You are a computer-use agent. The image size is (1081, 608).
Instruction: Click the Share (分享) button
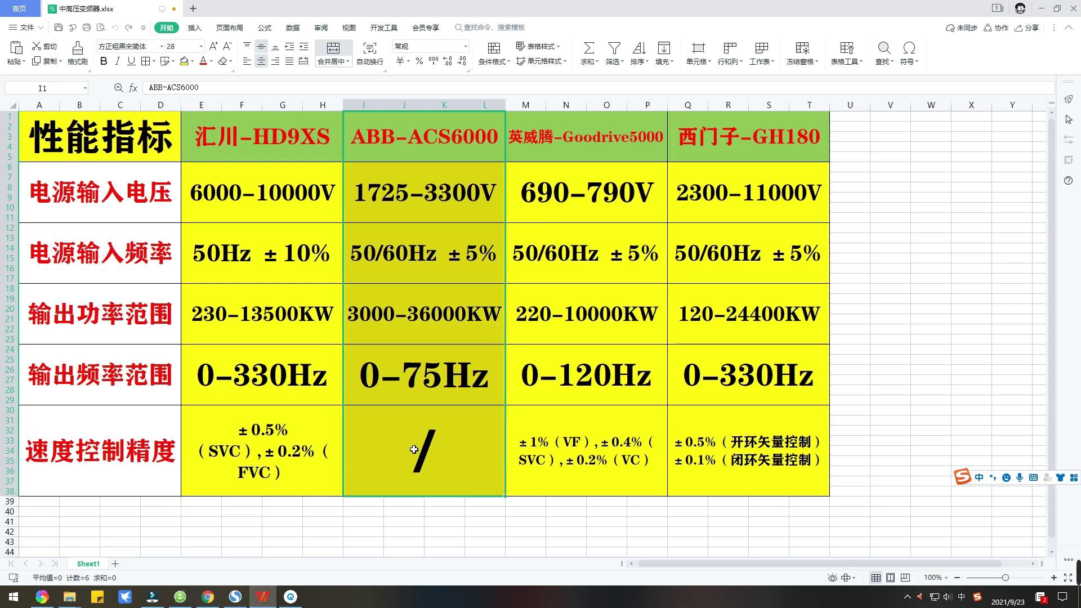(1027, 28)
